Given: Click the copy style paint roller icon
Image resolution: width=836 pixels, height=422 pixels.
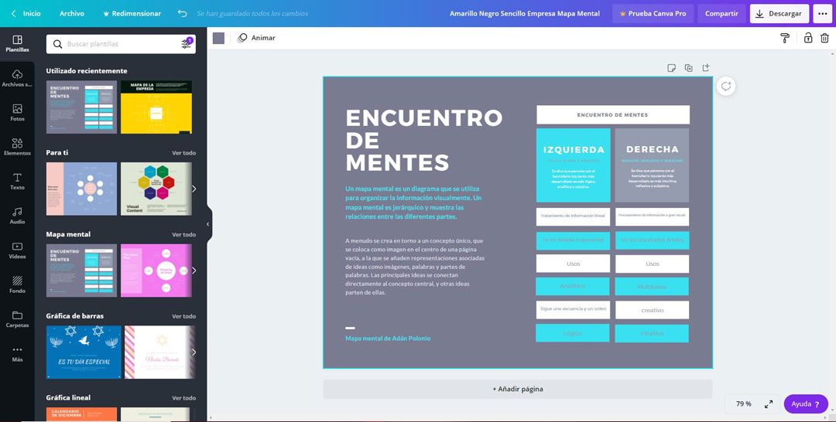Looking at the screenshot, I should (785, 38).
